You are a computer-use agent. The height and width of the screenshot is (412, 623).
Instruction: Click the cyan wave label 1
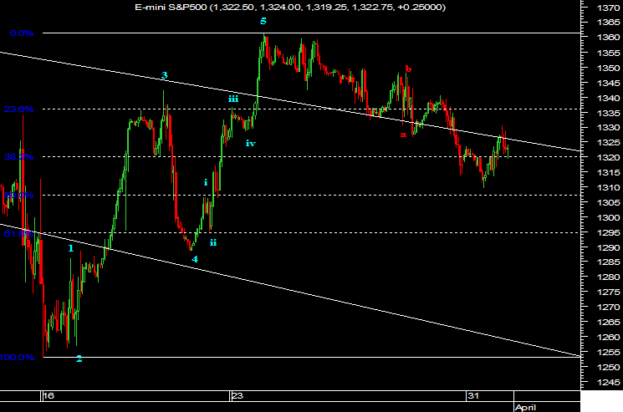71,248
